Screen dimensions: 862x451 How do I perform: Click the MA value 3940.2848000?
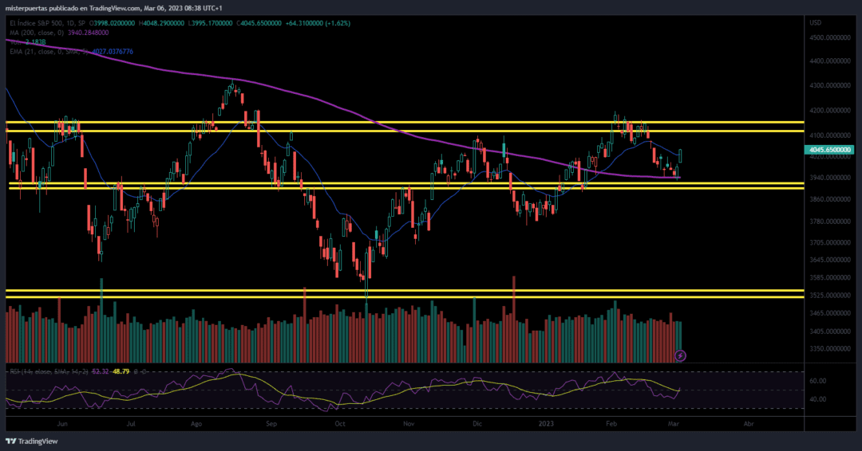(x=88, y=33)
